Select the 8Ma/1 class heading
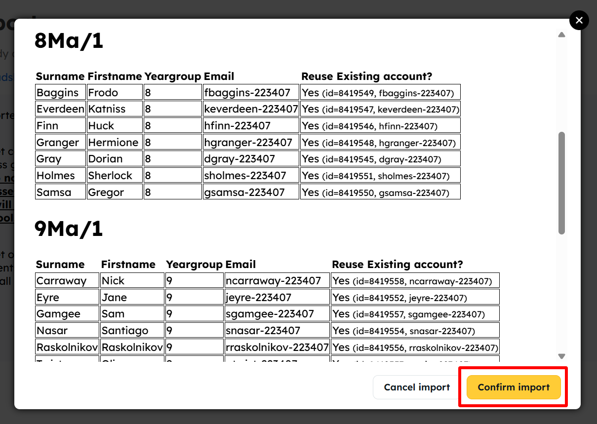 [69, 40]
